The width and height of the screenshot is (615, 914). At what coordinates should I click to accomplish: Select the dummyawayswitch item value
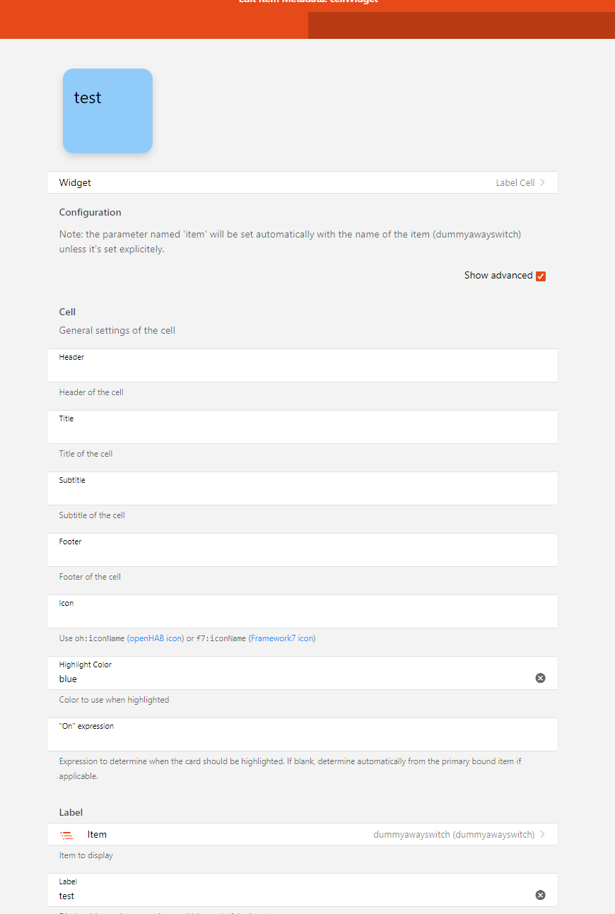(453, 834)
